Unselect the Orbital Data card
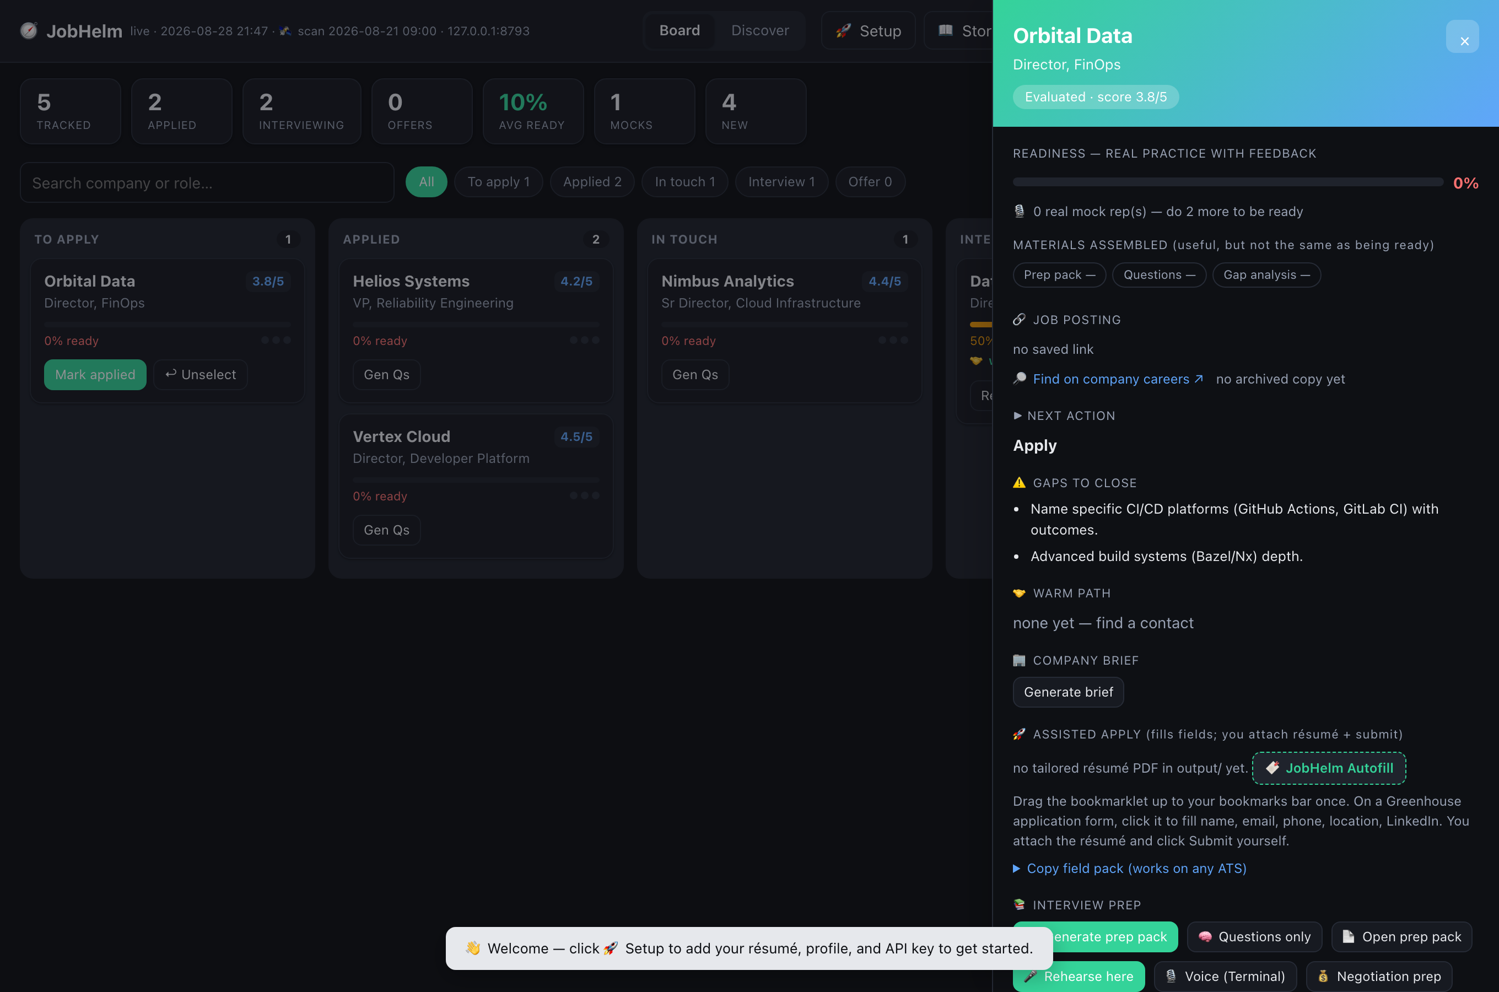 point(200,375)
